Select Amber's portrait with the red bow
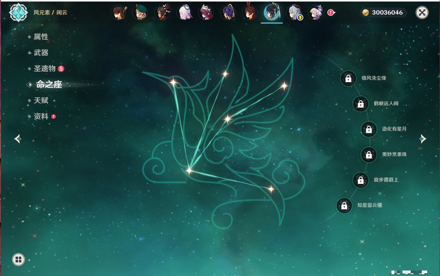The height and width of the screenshot is (276, 440). tap(250, 13)
